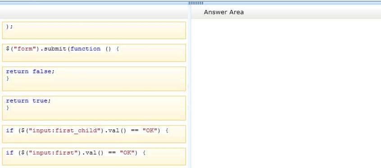Click the "function" keyword in submit block
Image resolution: width=381 pixels, height=168 pixels.
pyautogui.click(x=86, y=49)
